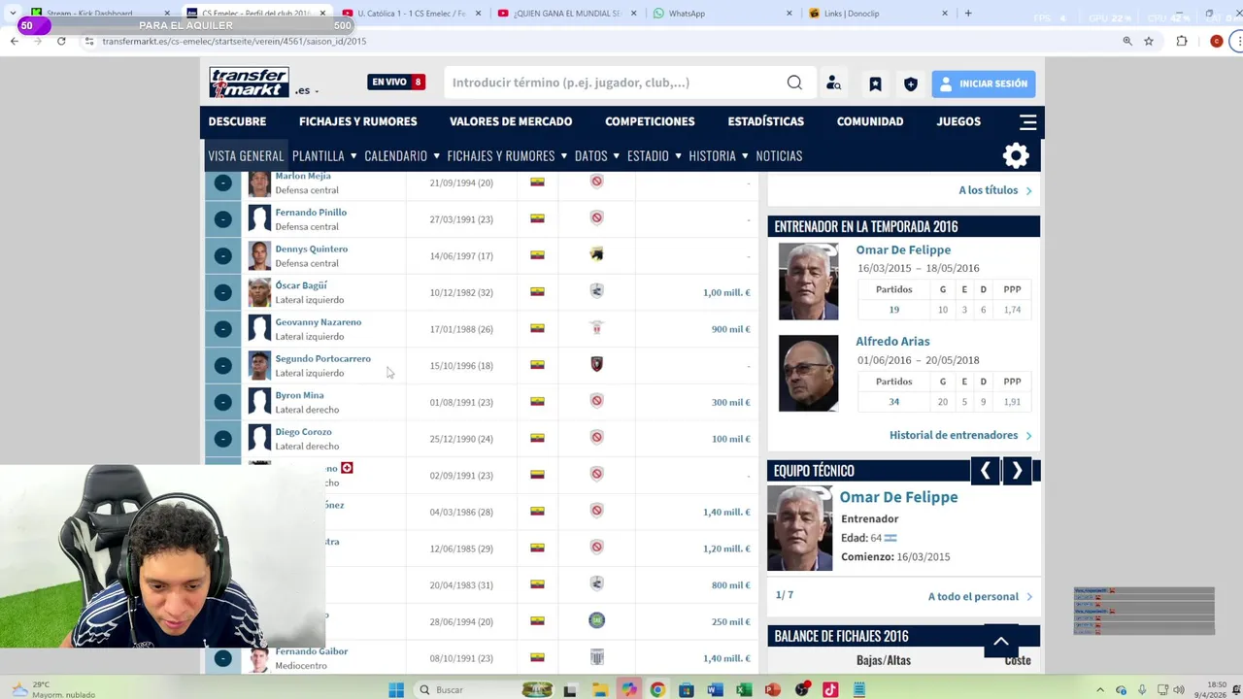Open the Estadísticas menu
The height and width of the screenshot is (699, 1243).
point(766,121)
